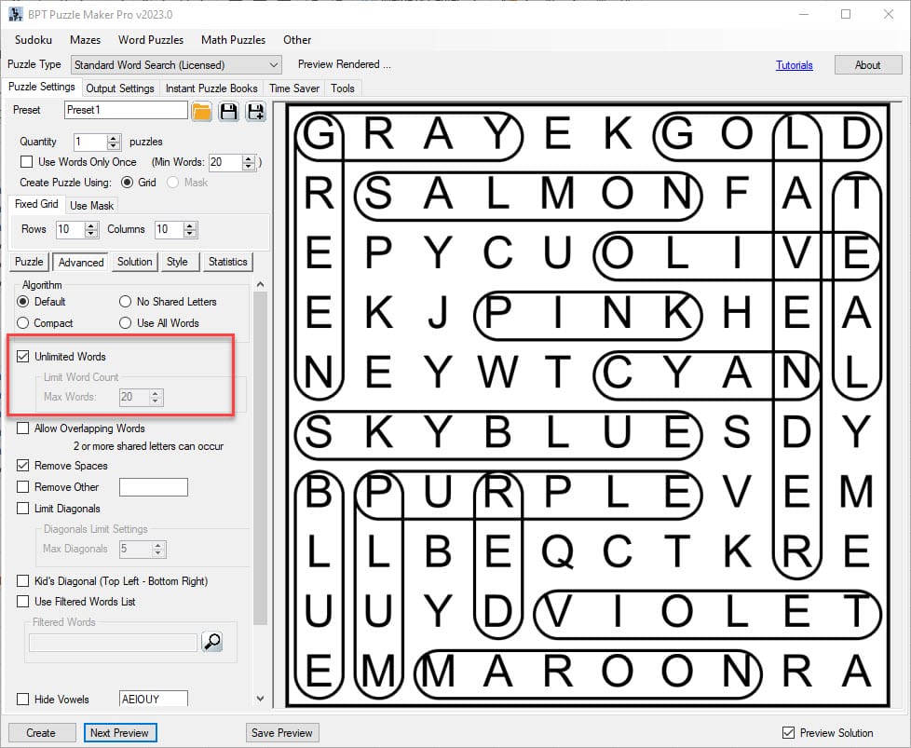Click the Hide Vowels letters text field

pos(153,700)
